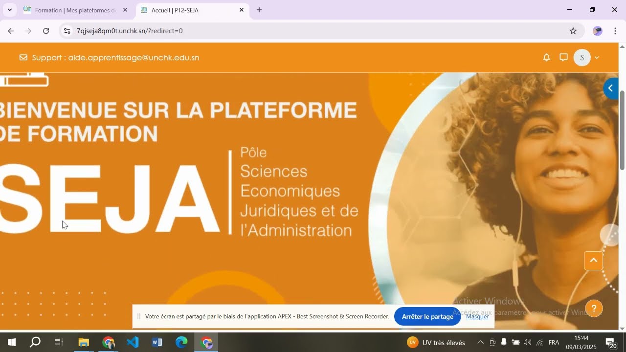
Task: Click the Masquer link
Action: click(477, 316)
